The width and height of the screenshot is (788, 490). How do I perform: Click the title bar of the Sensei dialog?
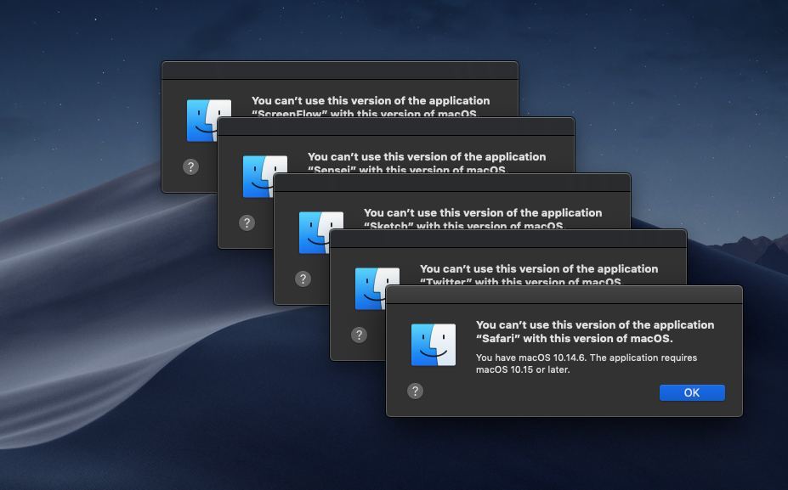pos(396,127)
